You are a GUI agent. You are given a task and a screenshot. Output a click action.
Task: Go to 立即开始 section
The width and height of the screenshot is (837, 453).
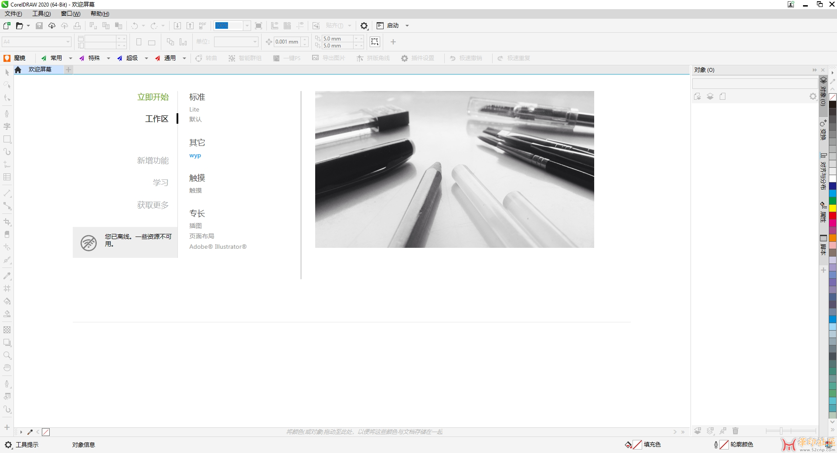pyautogui.click(x=153, y=97)
